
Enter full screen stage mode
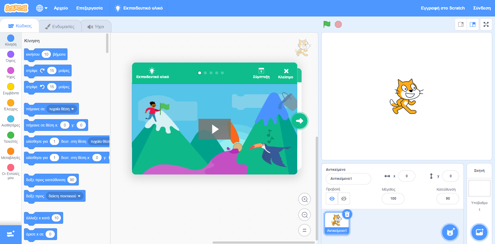(x=486, y=24)
